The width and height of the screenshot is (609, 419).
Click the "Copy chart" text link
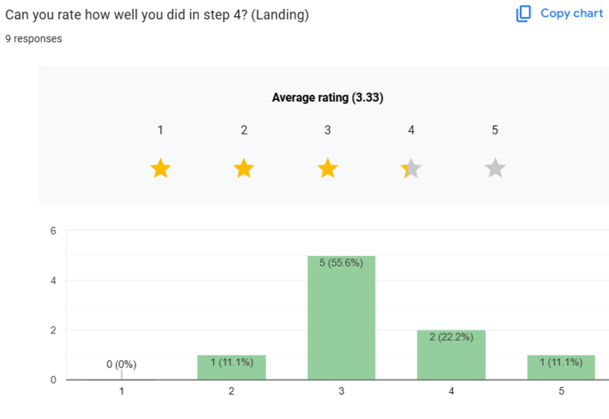coord(571,14)
